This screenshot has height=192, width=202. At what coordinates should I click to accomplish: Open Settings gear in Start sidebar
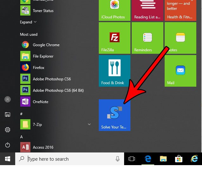coord(8,130)
